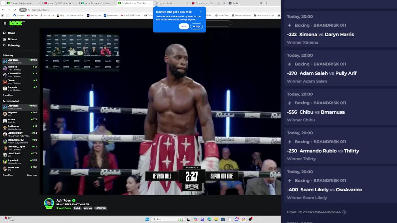Open the YouTube bookmark
Viewport: 397px width, 223px height.
33,15
